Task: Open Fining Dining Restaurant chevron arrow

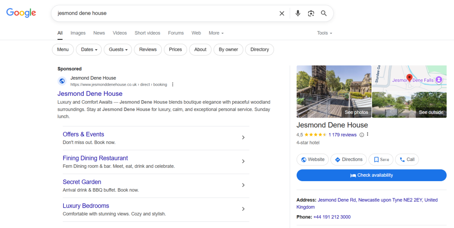Action: coord(243,161)
